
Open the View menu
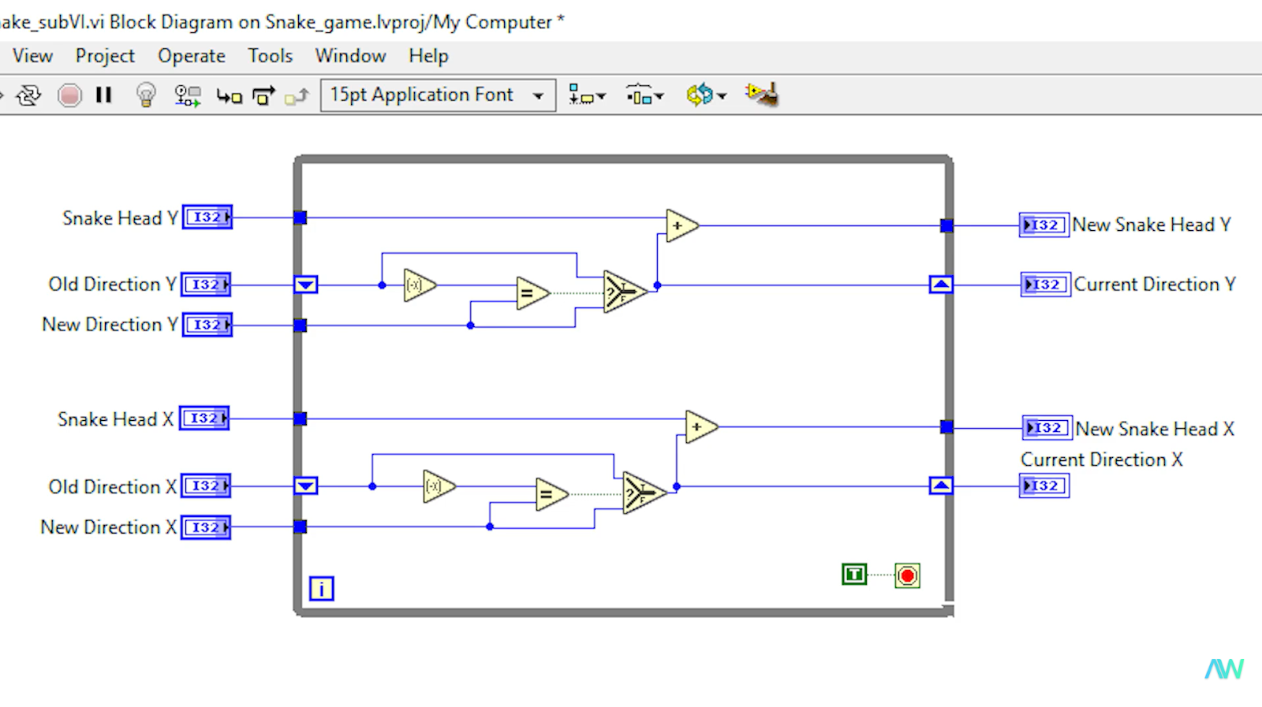(x=32, y=56)
